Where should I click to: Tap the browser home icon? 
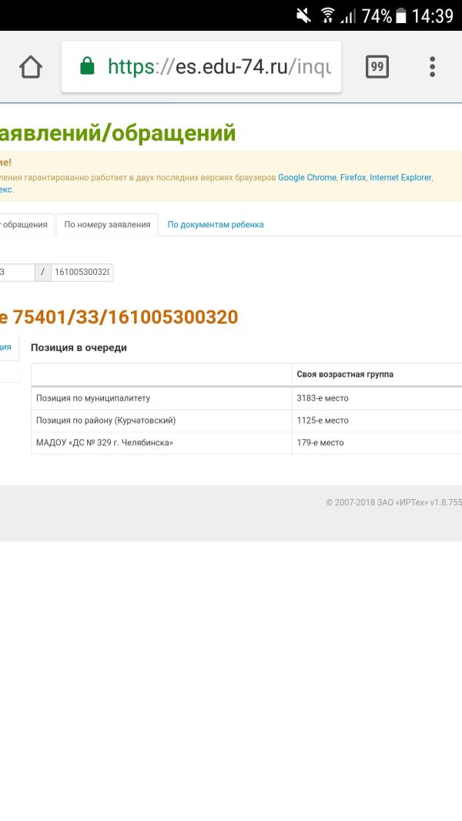click(31, 67)
